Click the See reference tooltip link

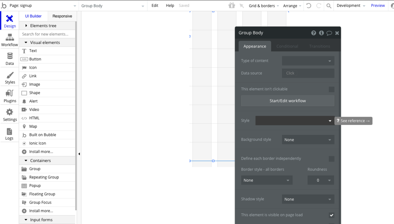(x=354, y=121)
